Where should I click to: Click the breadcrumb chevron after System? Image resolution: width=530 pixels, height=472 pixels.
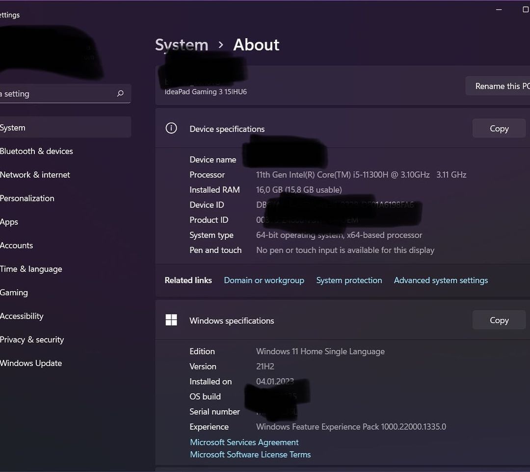(221, 45)
